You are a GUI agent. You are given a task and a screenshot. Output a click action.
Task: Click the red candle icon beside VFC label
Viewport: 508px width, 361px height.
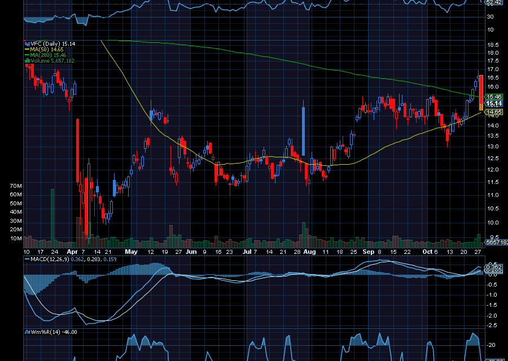click(27, 43)
